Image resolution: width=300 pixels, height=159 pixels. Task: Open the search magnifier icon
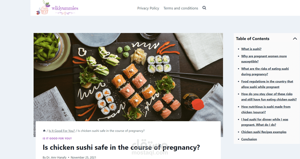coord(204,8)
